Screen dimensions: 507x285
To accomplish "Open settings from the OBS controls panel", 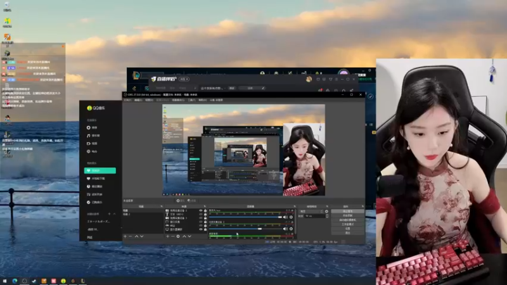I will click(347, 229).
